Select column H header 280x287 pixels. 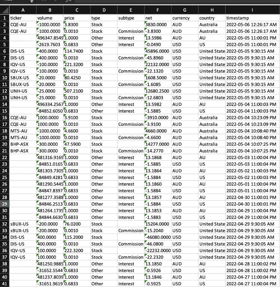coord(212,10)
